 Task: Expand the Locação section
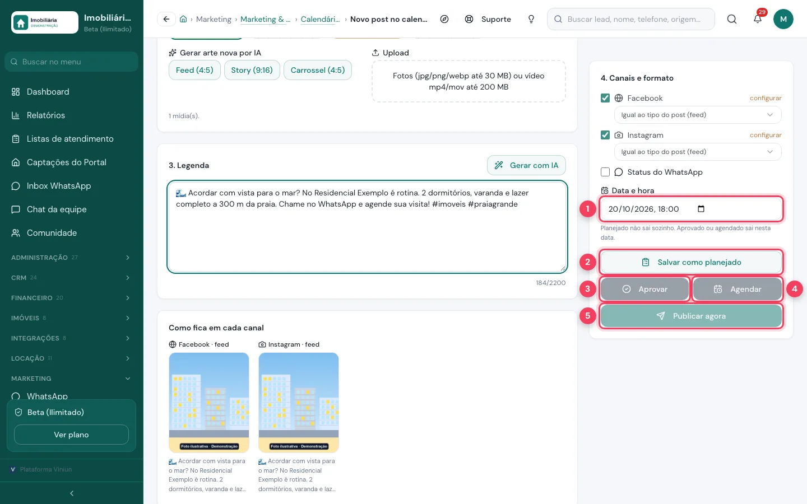72,358
